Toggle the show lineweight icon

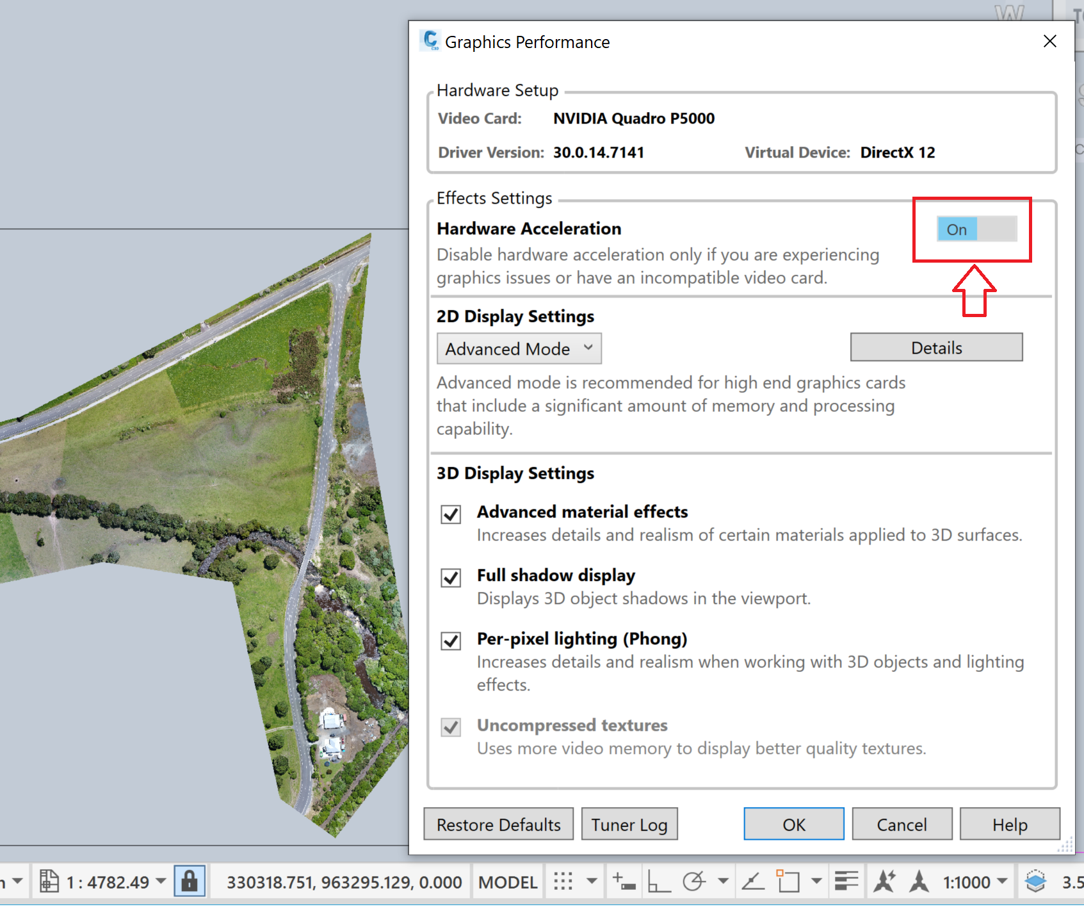846,881
